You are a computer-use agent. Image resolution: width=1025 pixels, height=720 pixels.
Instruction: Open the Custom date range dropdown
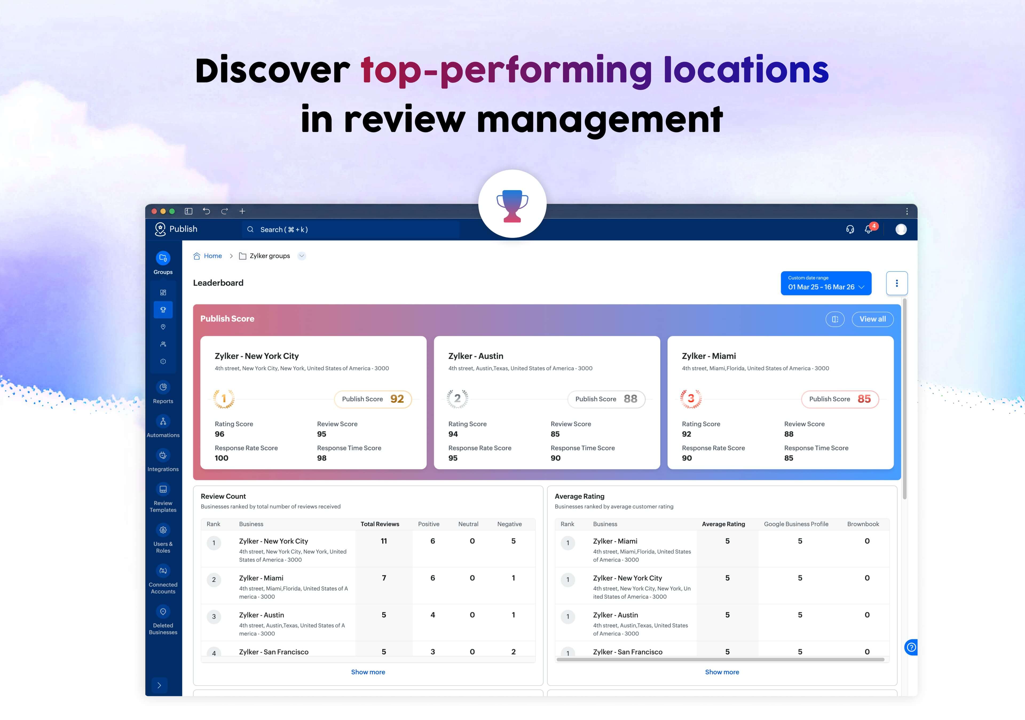[826, 283]
